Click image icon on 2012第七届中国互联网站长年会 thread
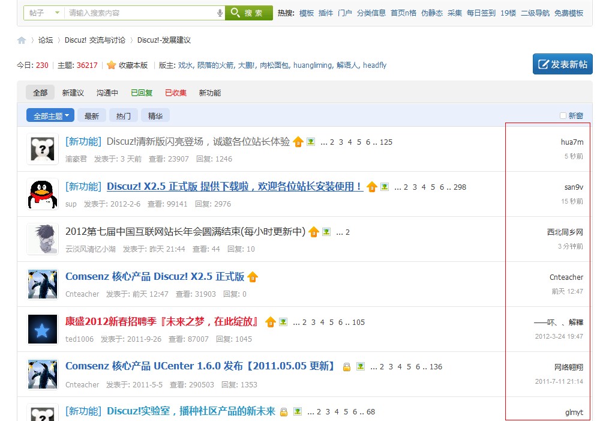Image resolution: width=597 pixels, height=421 pixels. coord(326,232)
